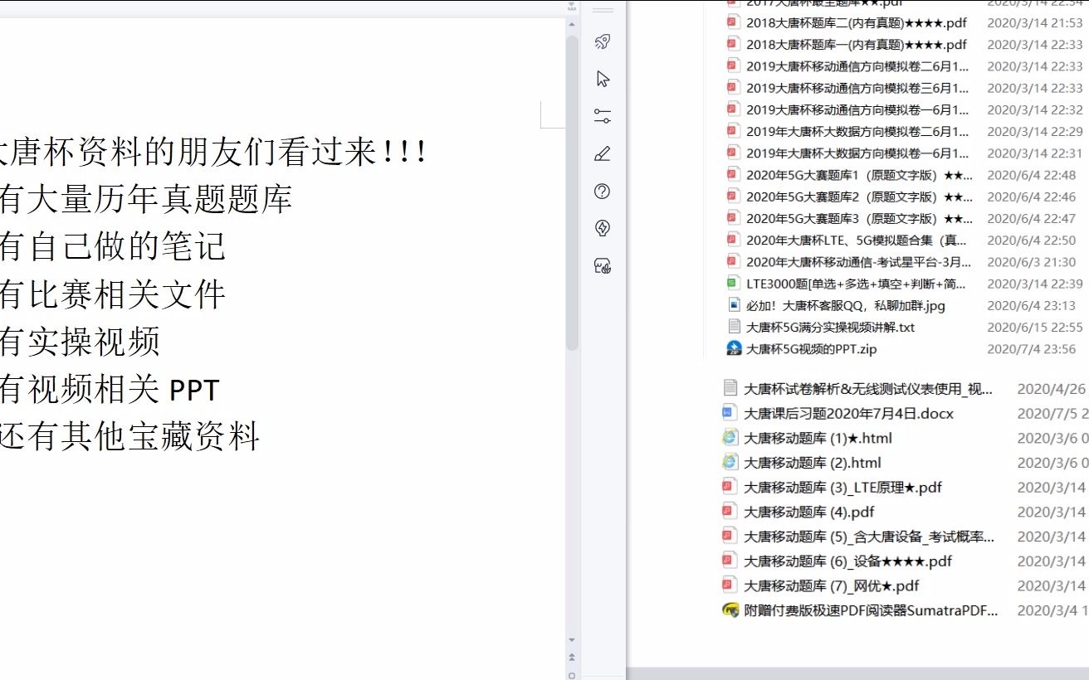
Task: Select file 2019大唐杯移动通信方向模拟卷三6月1
Action: (857, 88)
